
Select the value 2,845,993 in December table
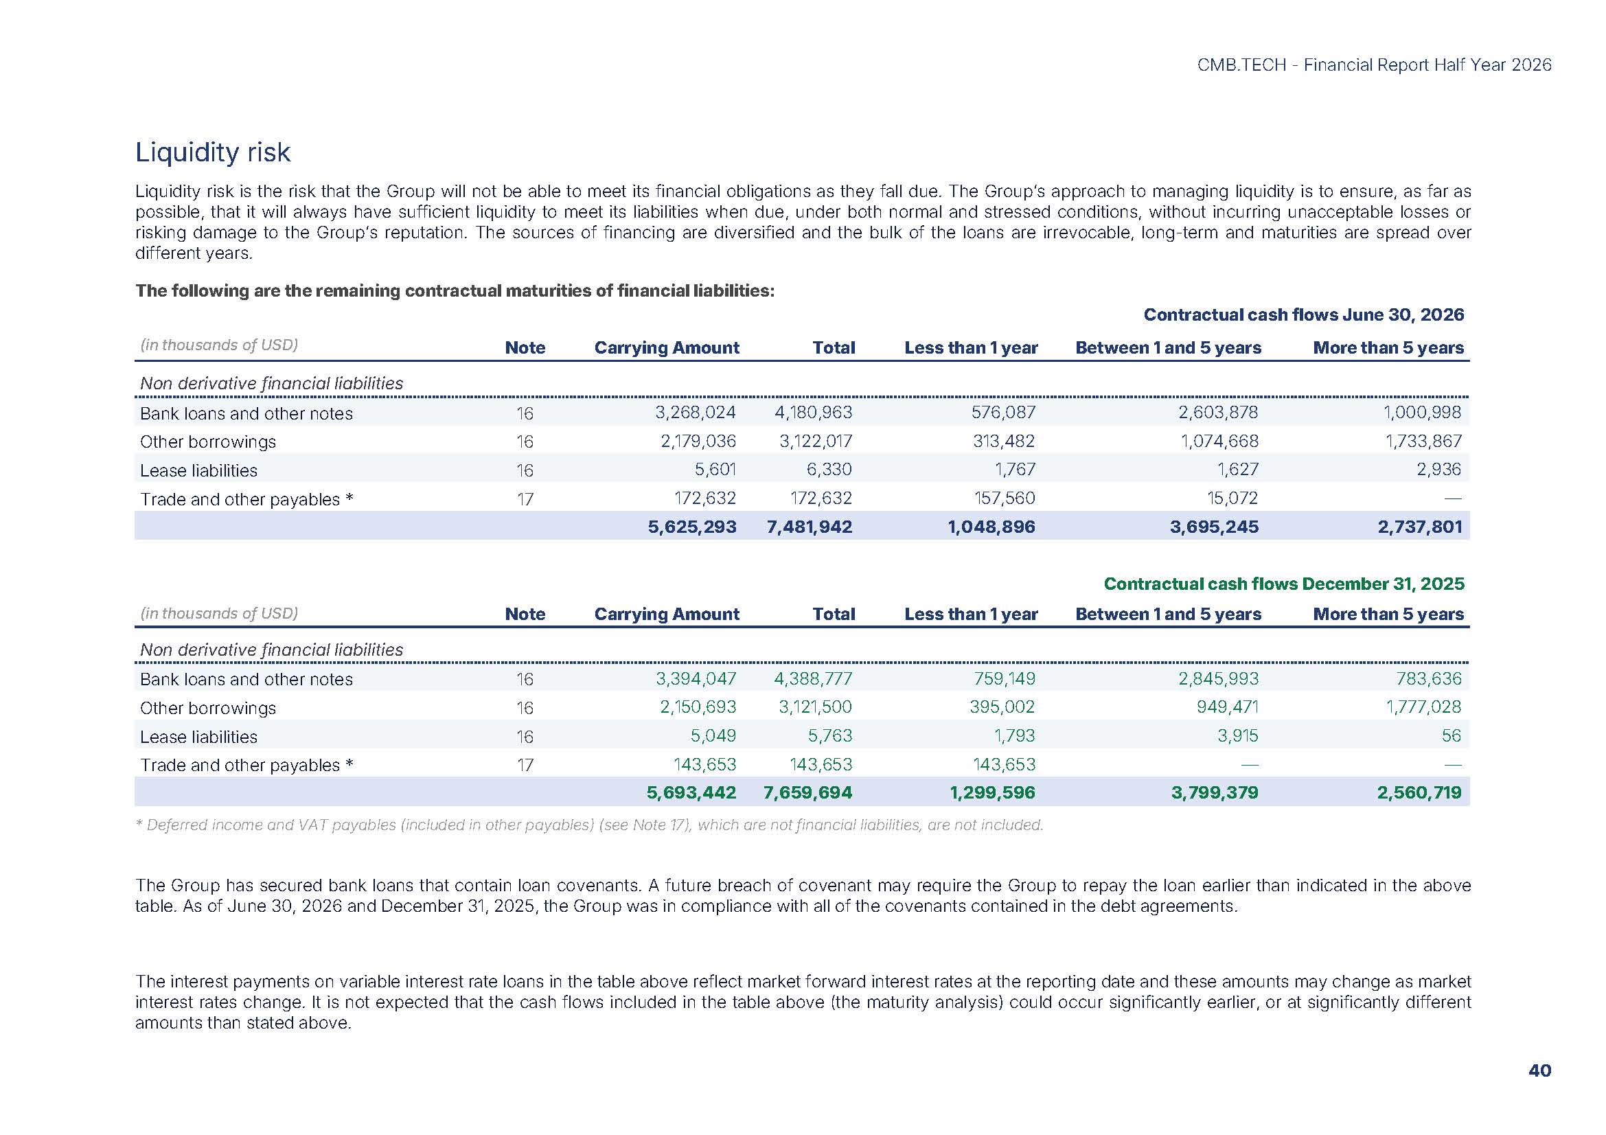pyautogui.click(x=1219, y=678)
